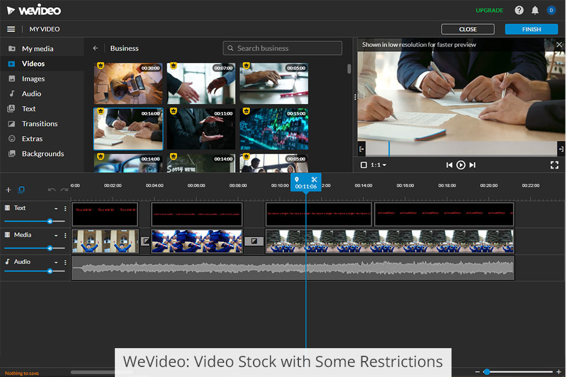Open Audio library in sidebar
Viewport: 566px width, 377px height.
click(31, 94)
